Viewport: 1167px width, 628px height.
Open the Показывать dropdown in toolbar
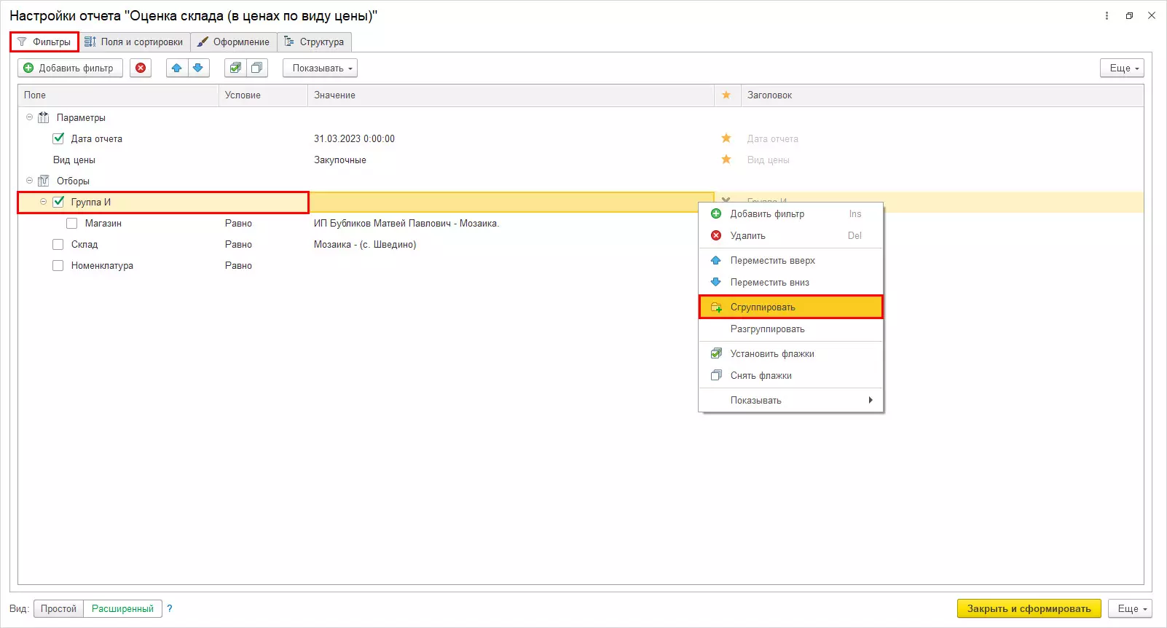[321, 68]
